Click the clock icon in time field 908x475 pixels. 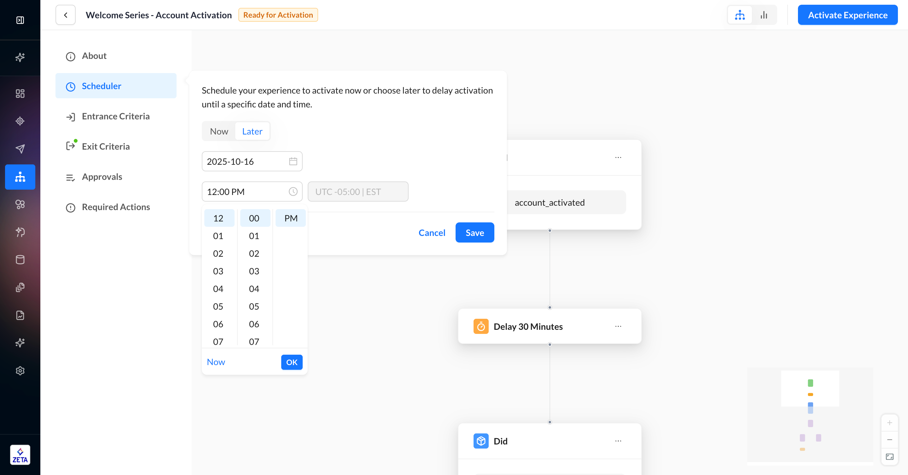point(293,192)
